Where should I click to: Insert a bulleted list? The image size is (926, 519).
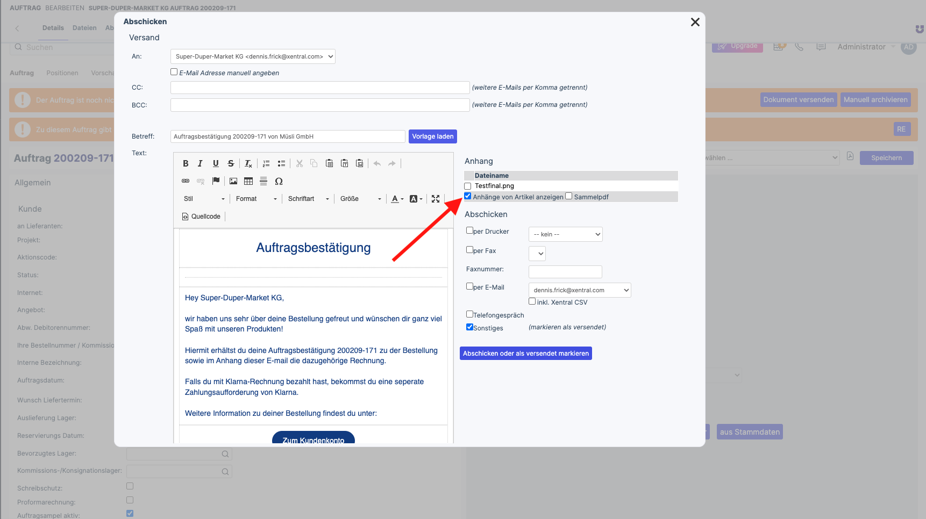click(281, 163)
